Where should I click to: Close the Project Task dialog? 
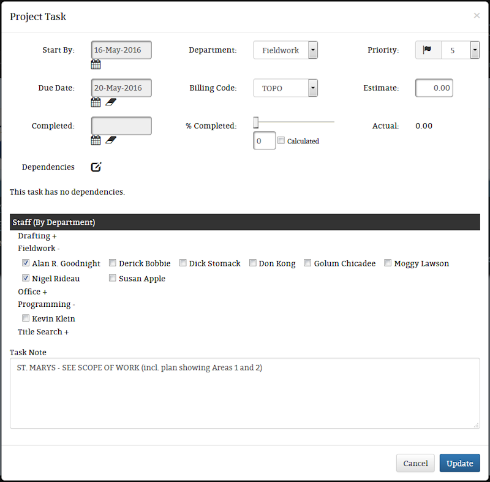(477, 15)
